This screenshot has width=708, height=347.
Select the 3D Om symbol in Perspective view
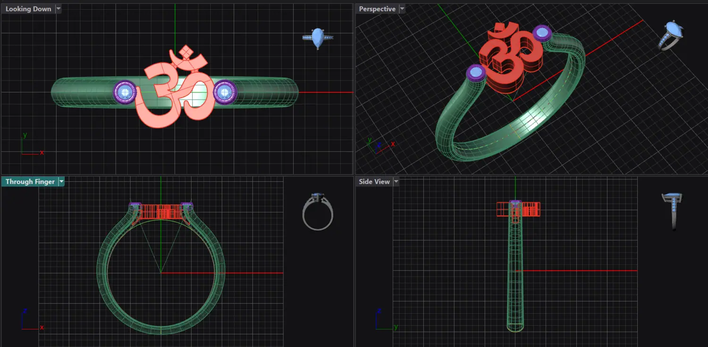511,58
